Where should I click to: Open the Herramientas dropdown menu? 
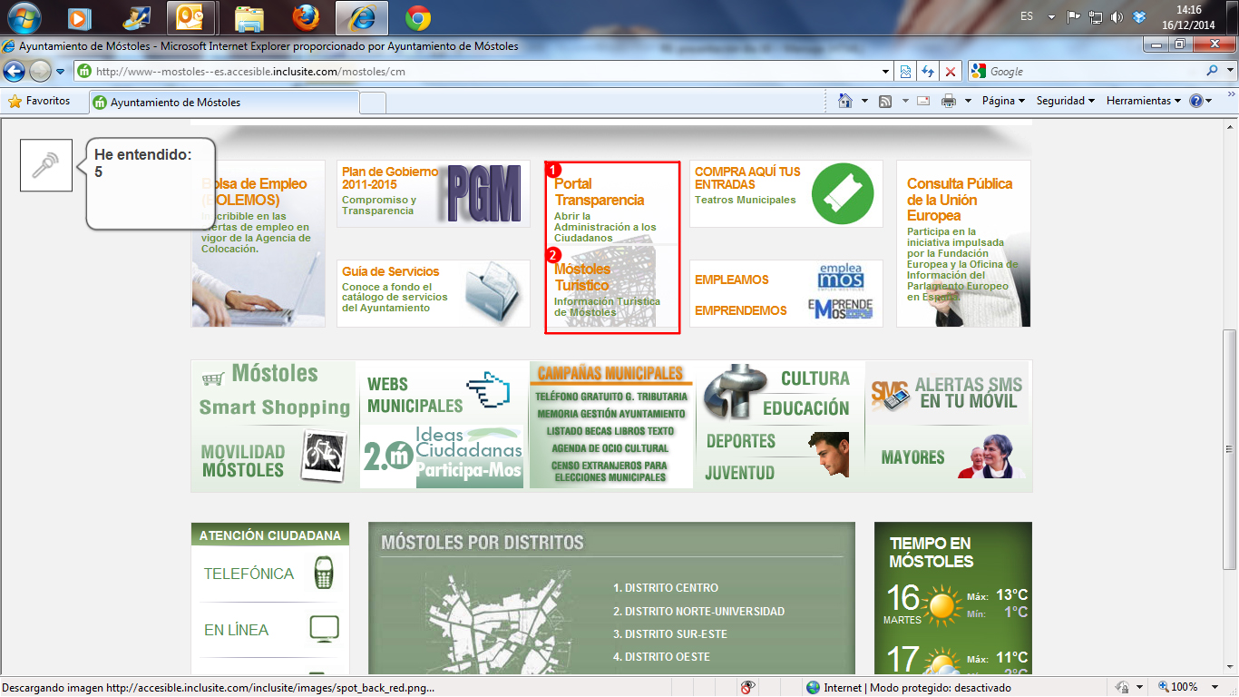[x=1141, y=101]
